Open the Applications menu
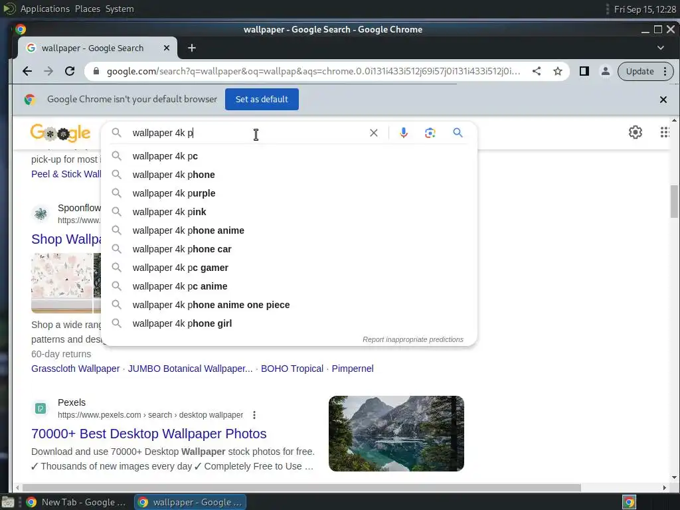This screenshot has width=680, height=510. (x=44, y=9)
